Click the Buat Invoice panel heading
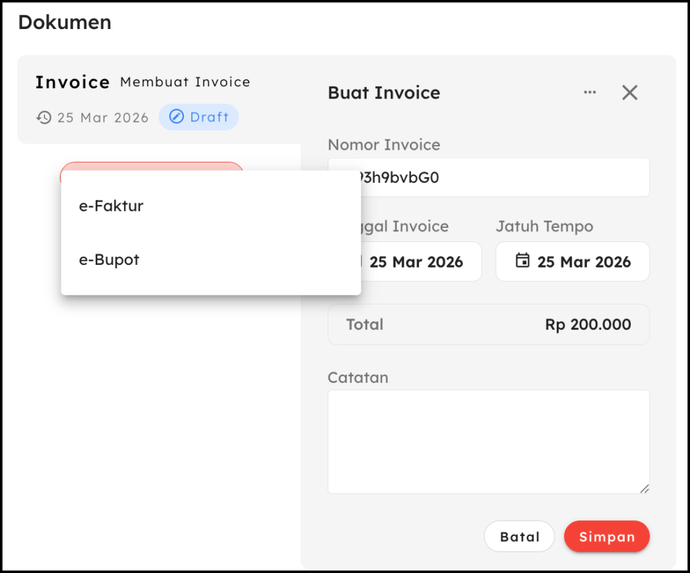The width and height of the screenshot is (690, 573). (383, 93)
